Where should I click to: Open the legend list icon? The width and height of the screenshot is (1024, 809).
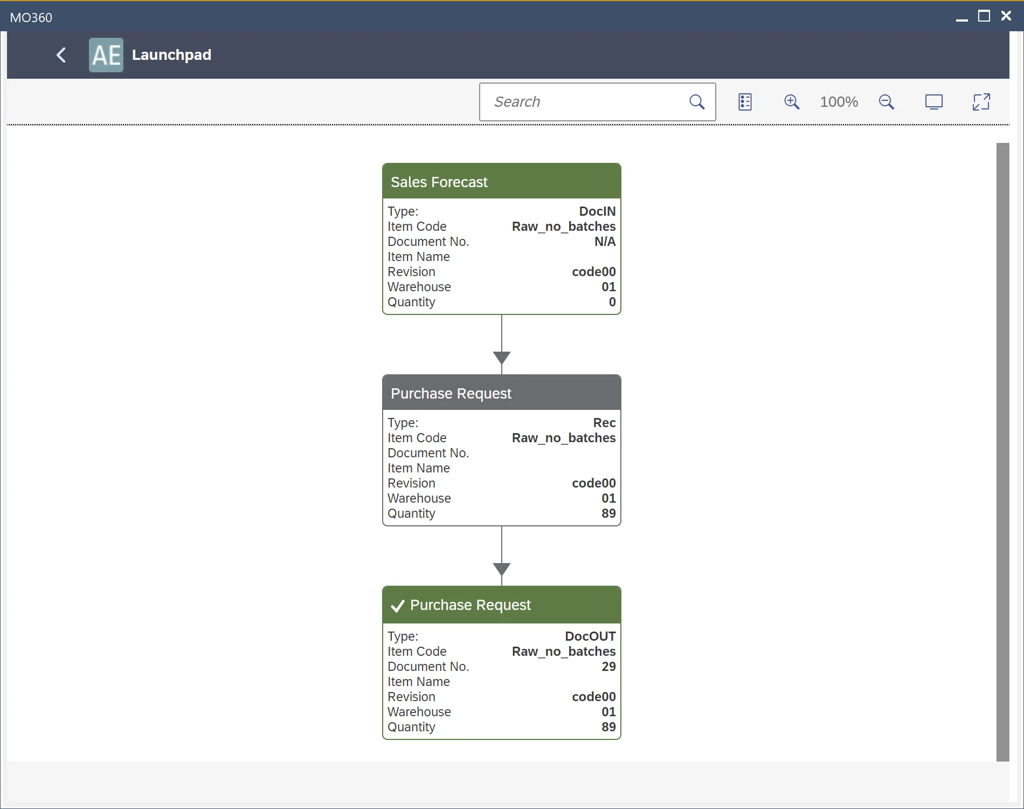click(x=745, y=102)
